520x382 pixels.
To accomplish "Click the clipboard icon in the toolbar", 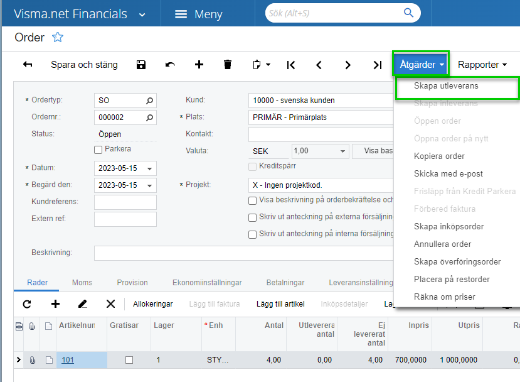I will (x=257, y=65).
